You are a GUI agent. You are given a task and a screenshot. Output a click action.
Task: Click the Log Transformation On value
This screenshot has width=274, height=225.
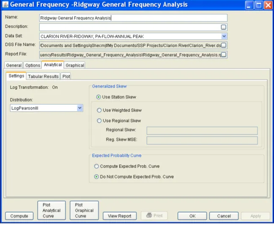pyautogui.click(x=55, y=87)
